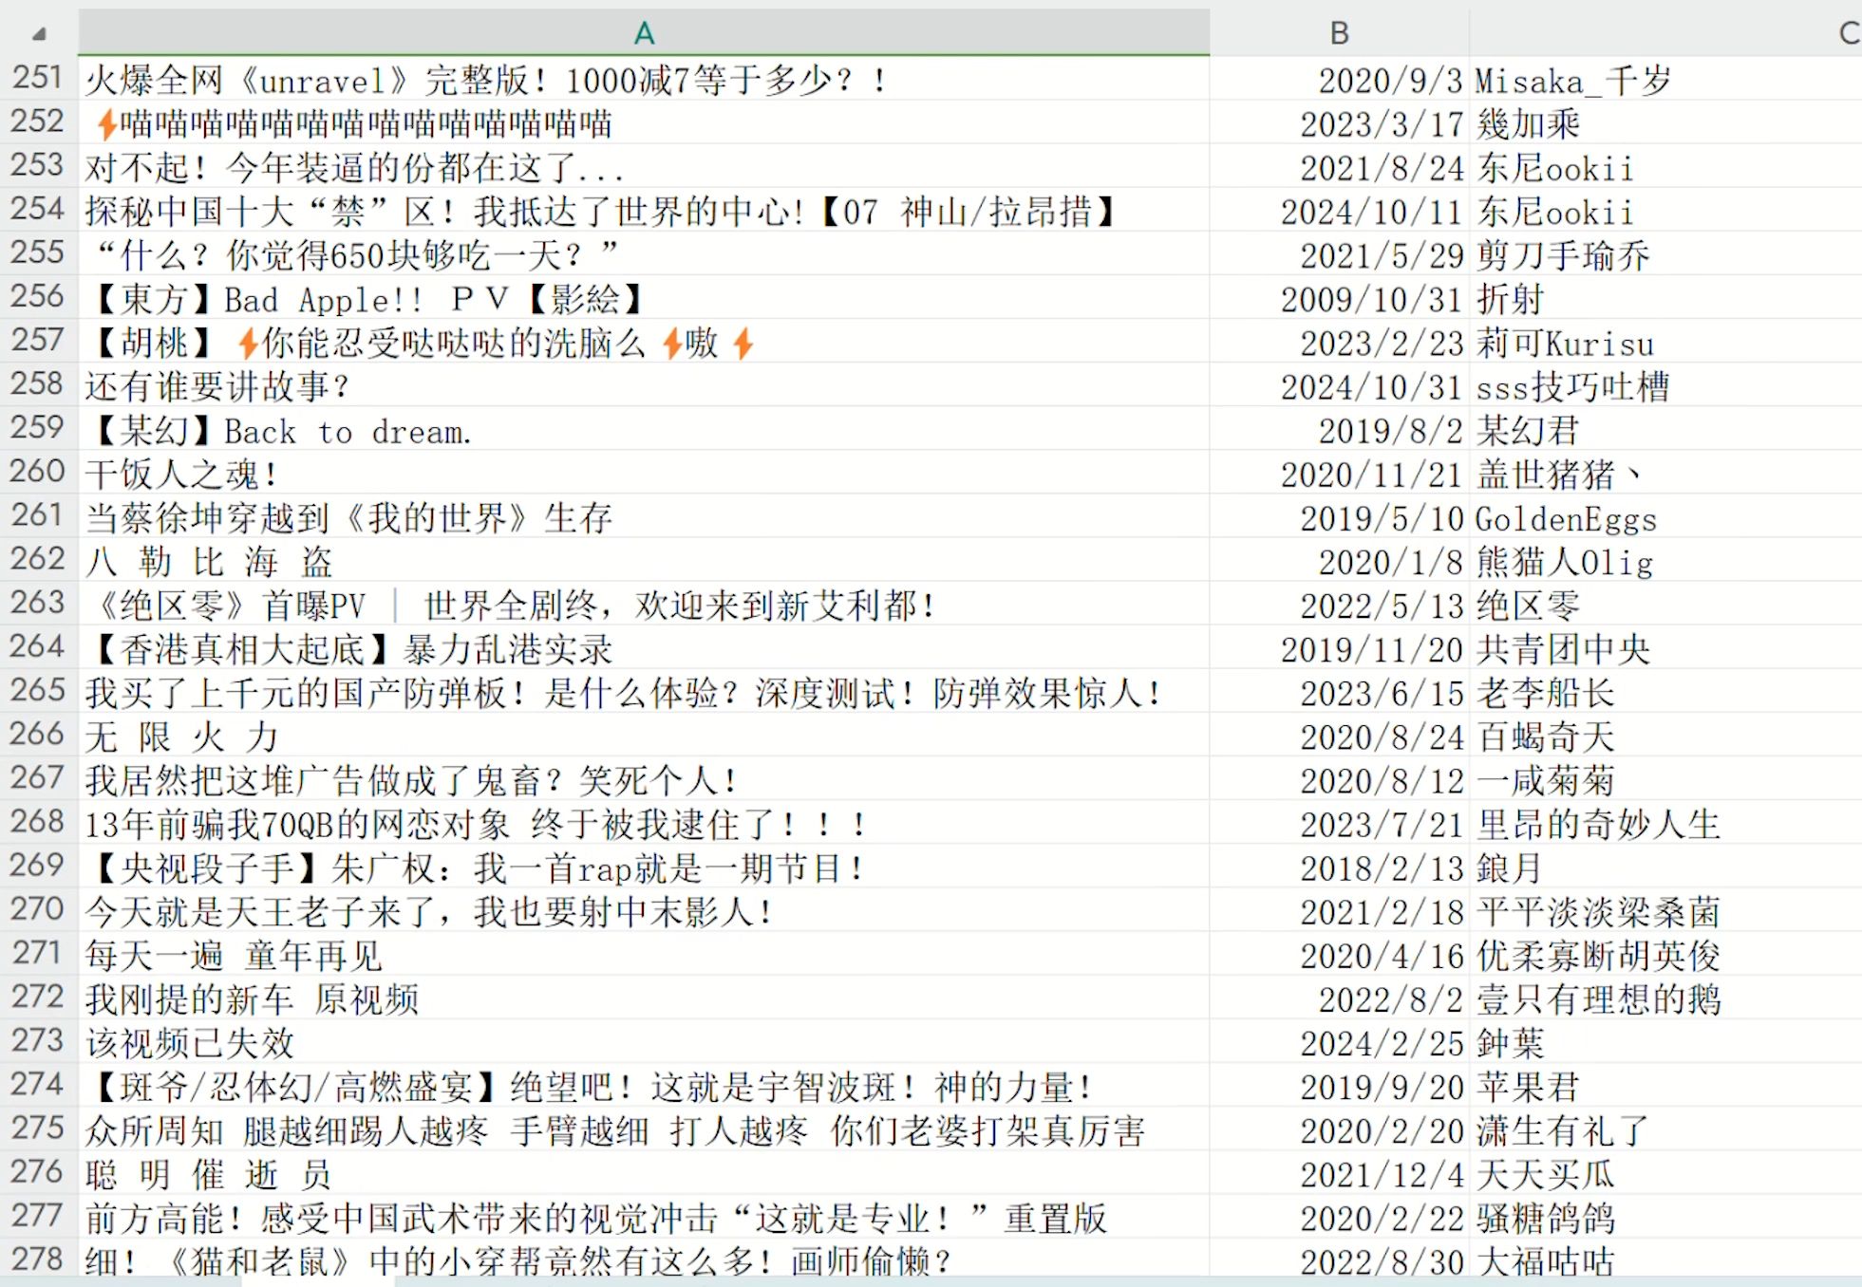Click the select-all corner triangle
The image size is (1862, 1287).
click(x=39, y=34)
